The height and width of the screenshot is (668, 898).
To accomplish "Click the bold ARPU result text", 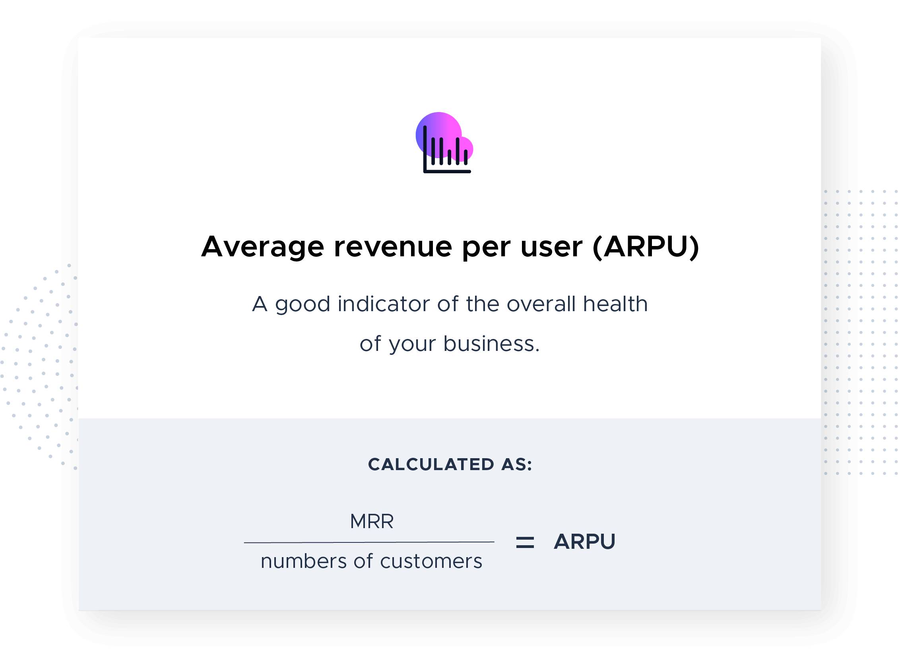I will click(584, 542).
